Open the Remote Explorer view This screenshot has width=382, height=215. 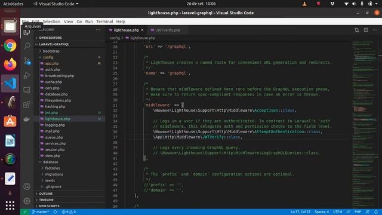(27, 90)
